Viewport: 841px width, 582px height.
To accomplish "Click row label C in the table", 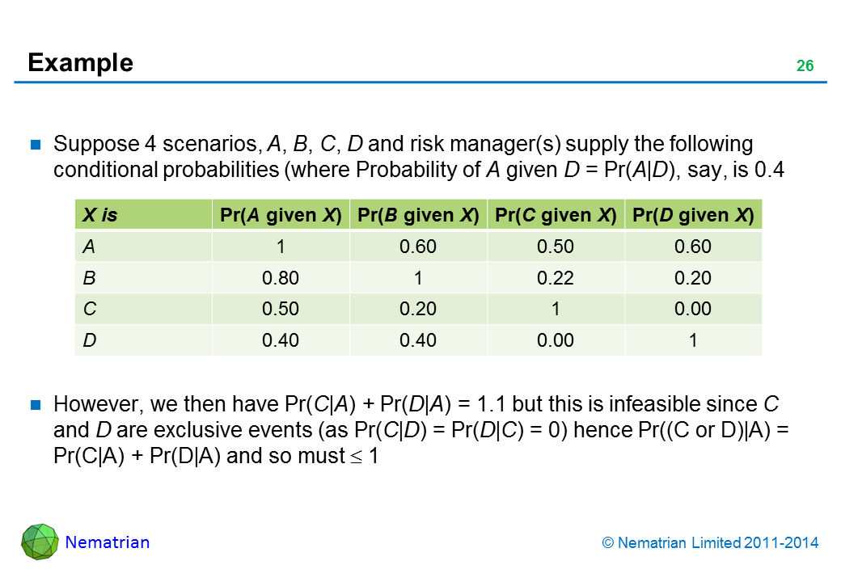I will pos(88,309).
